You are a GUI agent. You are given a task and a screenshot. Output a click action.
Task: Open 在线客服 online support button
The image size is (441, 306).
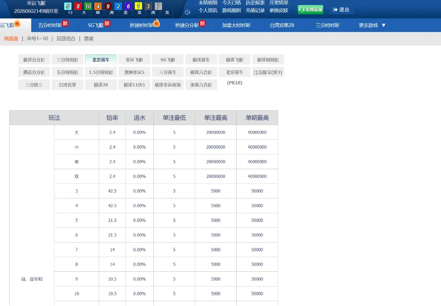tap(310, 10)
